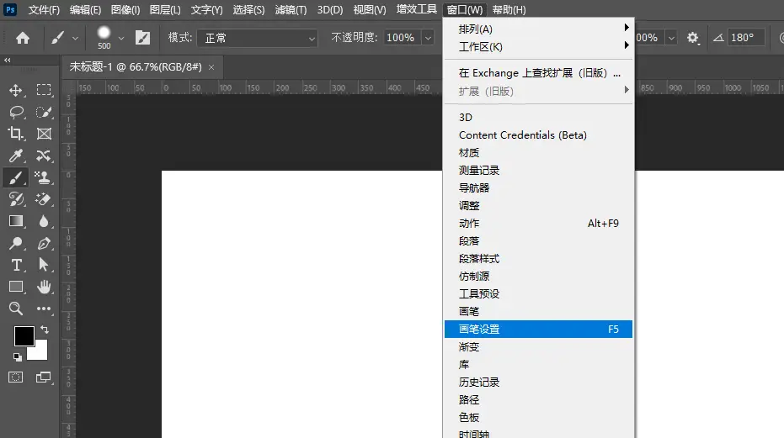
Task: Choose 渐变 menu entry
Action: tap(538, 346)
